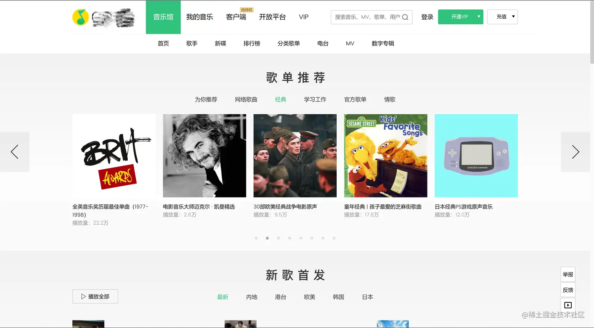The height and width of the screenshot is (328, 594).
Task: Select the 韩国 new songs tab
Action: [x=338, y=297]
